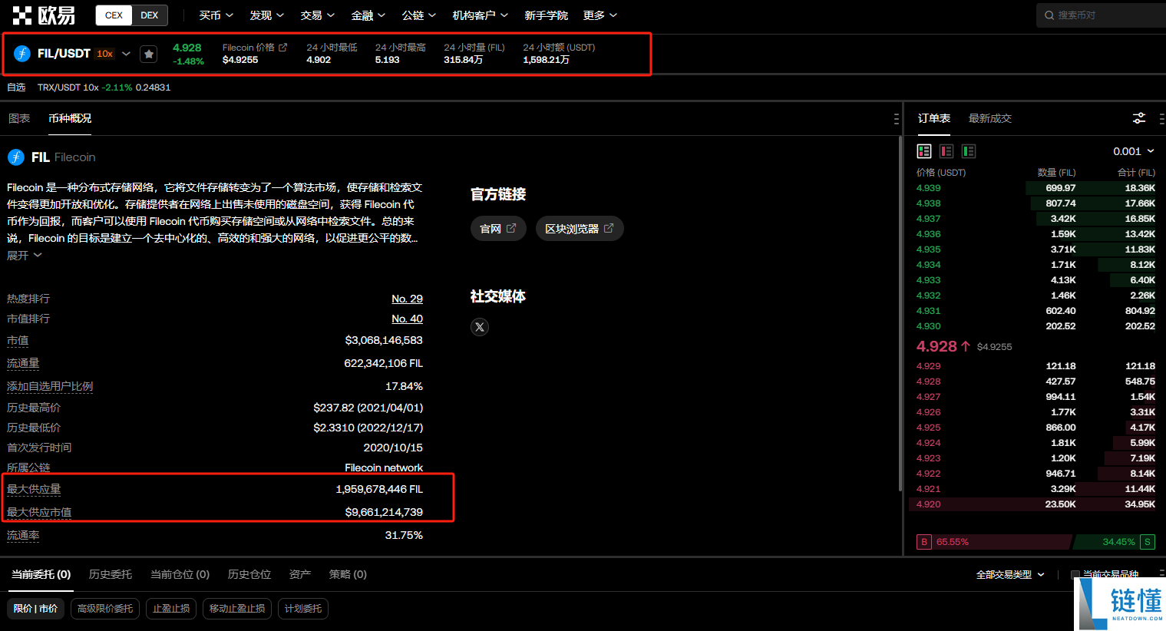The height and width of the screenshot is (631, 1166).
Task: Click the 流通率 label
Action: [x=23, y=535]
